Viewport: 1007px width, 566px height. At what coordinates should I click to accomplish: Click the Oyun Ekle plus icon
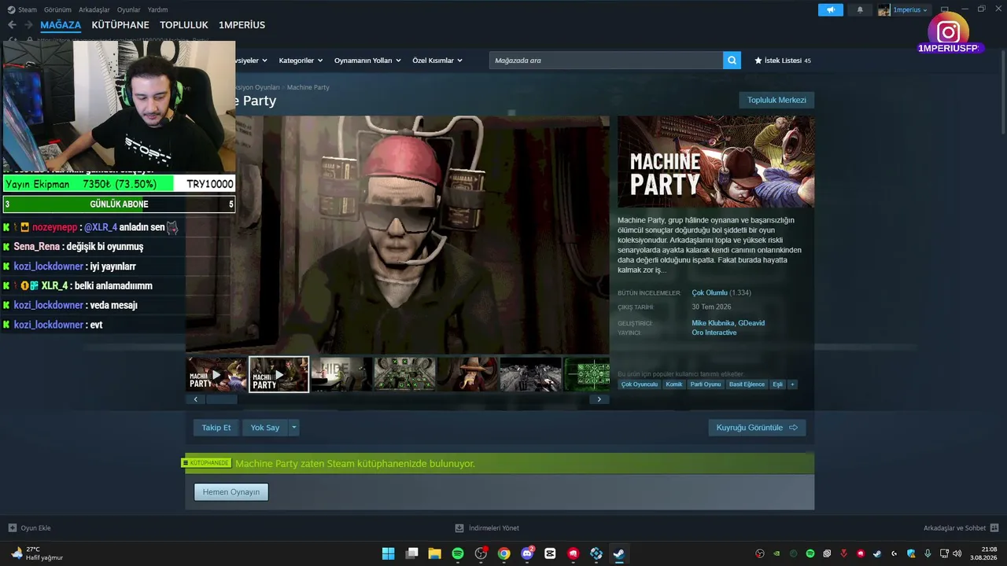[x=12, y=528]
